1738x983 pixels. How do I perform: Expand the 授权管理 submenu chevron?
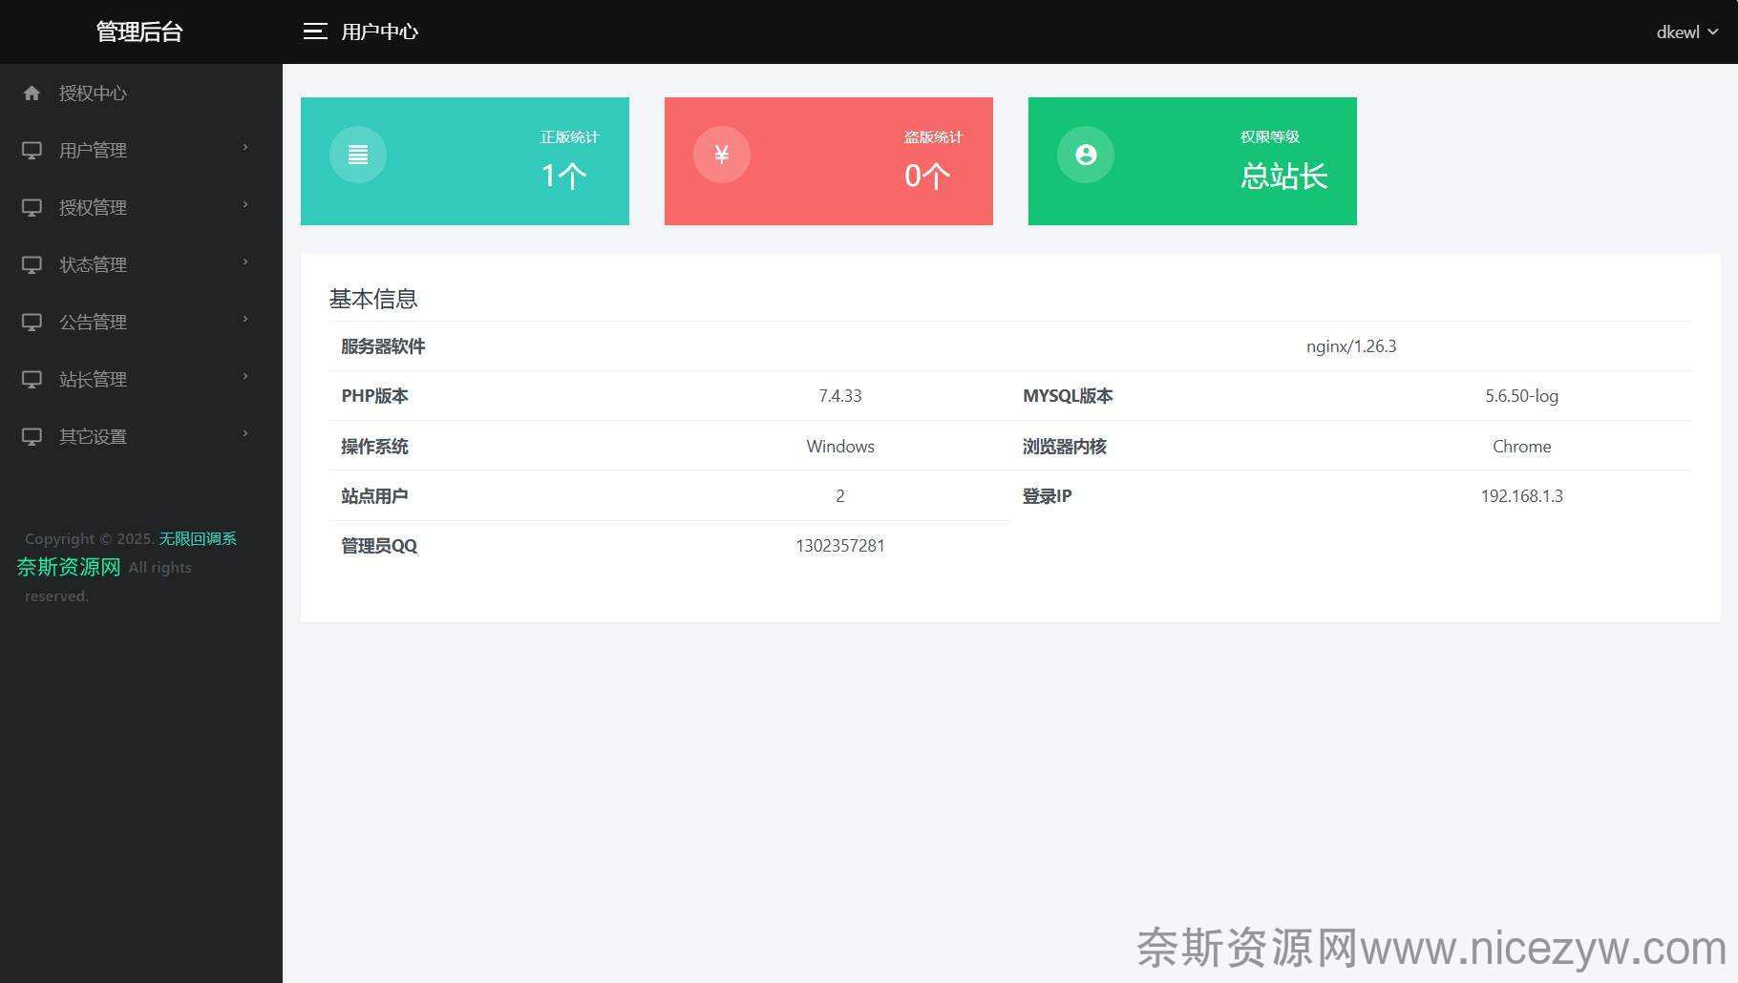click(x=245, y=204)
